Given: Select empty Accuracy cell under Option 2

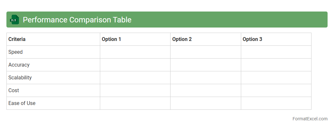Looking at the screenshot, I should click(x=206, y=65).
